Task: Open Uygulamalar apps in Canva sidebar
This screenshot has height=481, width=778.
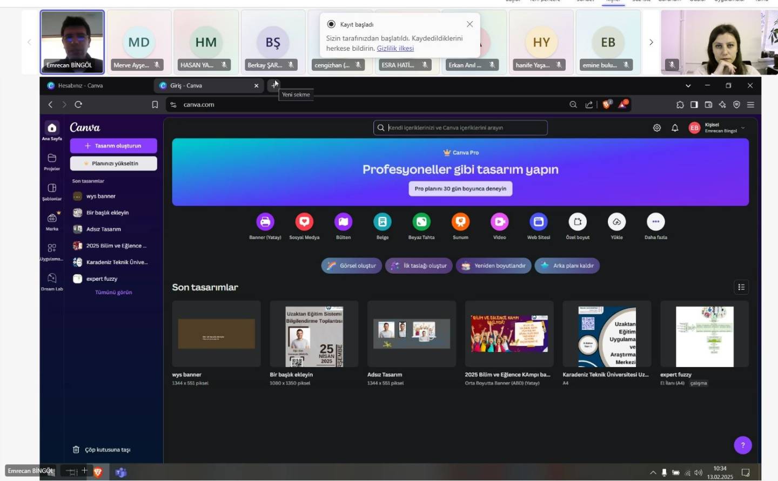Action: tap(52, 248)
